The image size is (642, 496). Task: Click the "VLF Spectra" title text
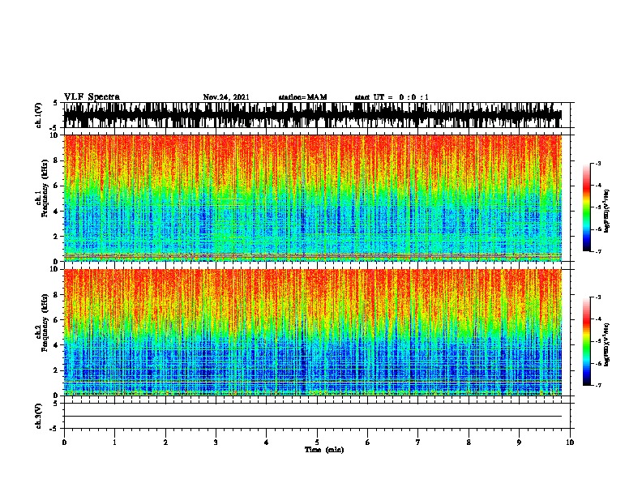pyautogui.click(x=92, y=96)
